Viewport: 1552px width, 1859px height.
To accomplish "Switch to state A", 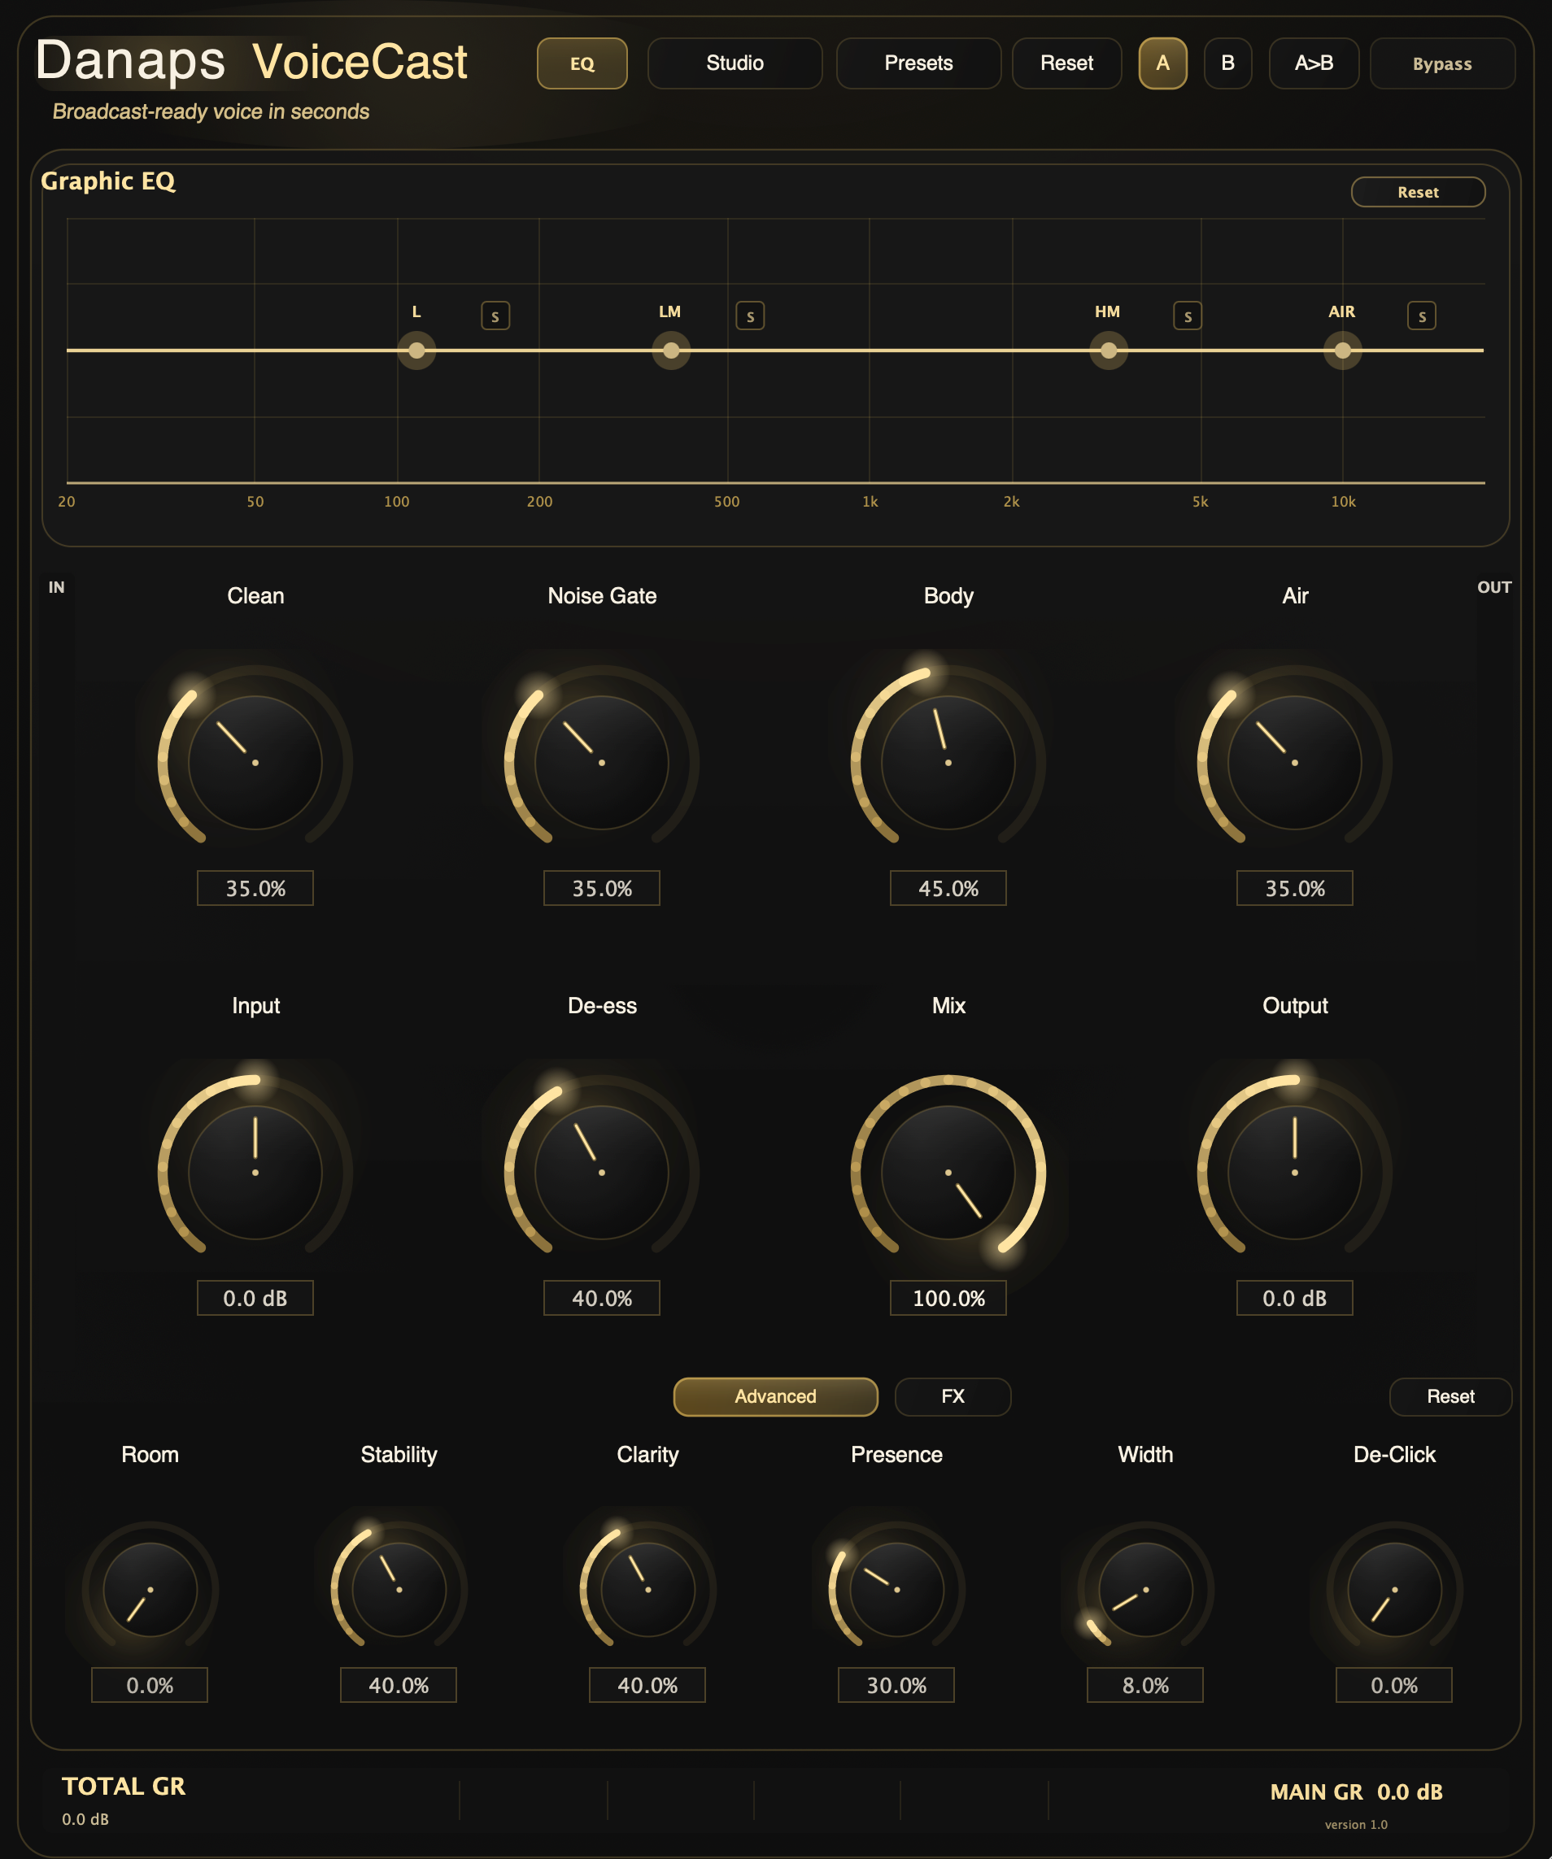I will coord(1162,63).
